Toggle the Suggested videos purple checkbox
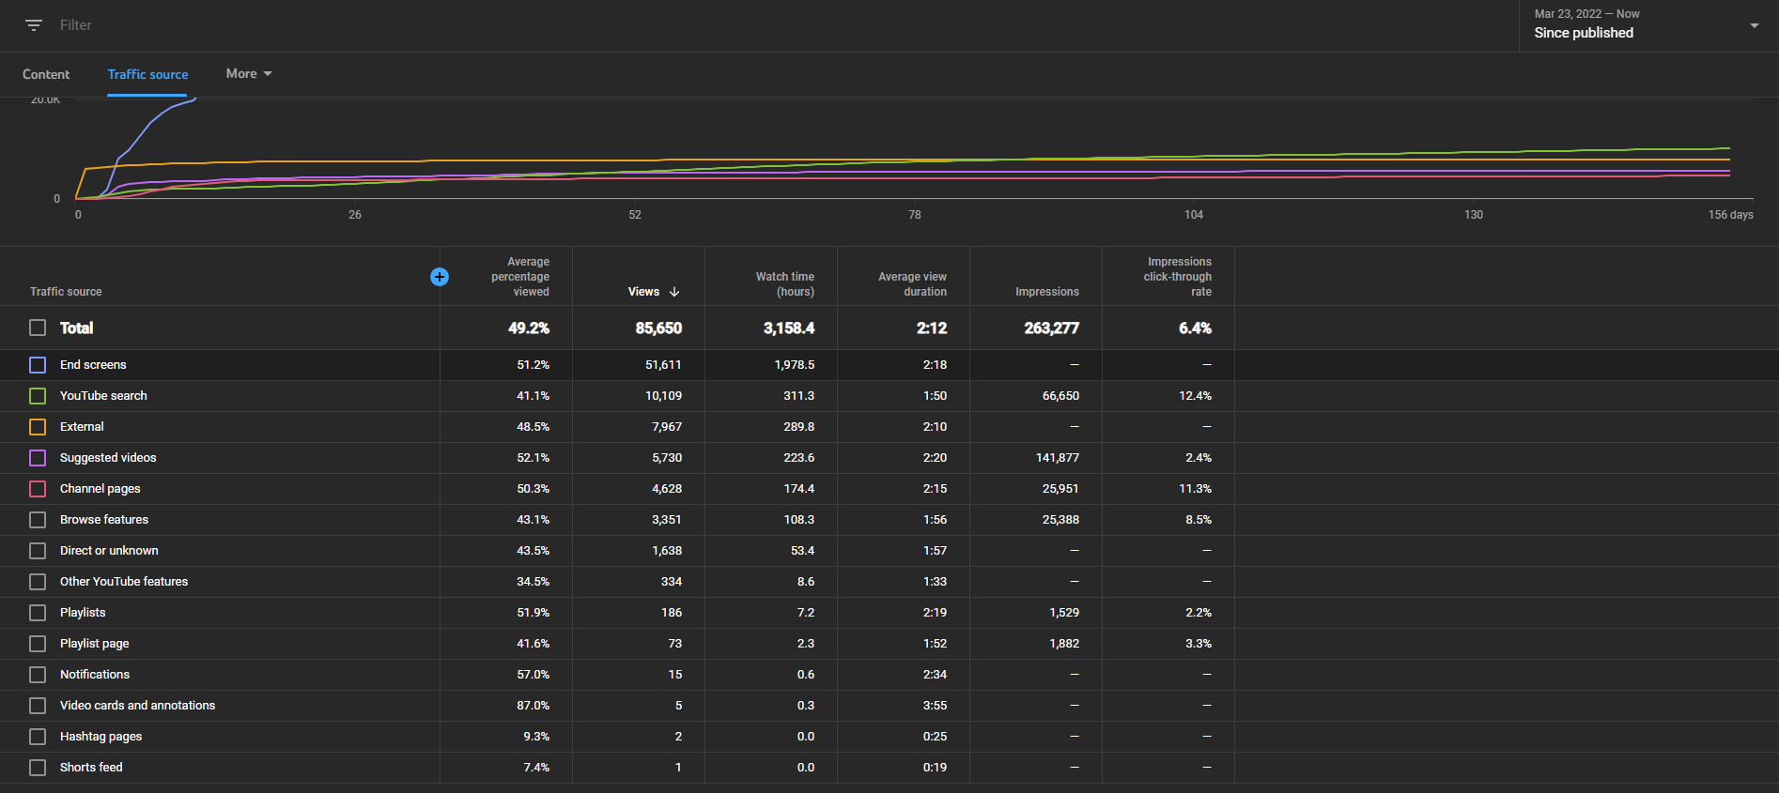Image resolution: width=1779 pixels, height=793 pixels. click(38, 458)
